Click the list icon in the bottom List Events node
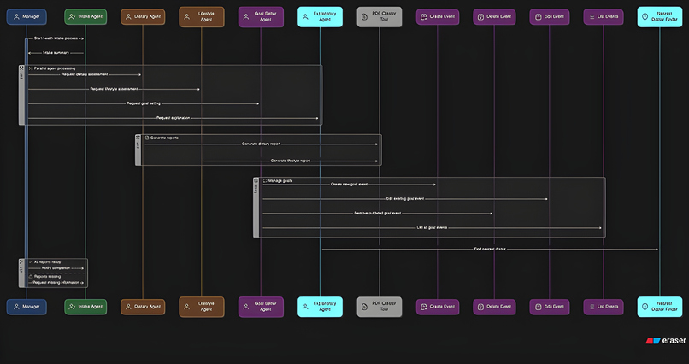The image size is (689, 364). coord(592,307)
